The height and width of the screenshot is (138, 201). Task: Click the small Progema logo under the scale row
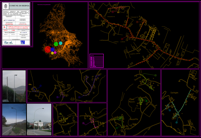pos(23,33)
